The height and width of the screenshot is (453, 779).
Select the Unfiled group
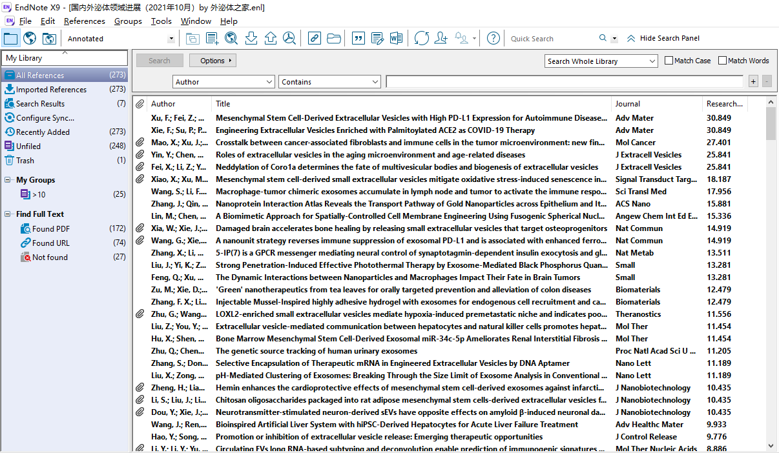pos(65,146)
